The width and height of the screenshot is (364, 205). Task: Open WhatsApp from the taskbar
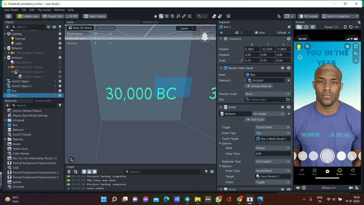point(219,200)
